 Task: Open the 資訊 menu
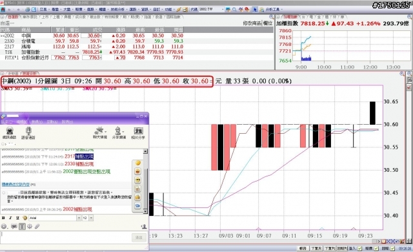[x=145, y=10]
